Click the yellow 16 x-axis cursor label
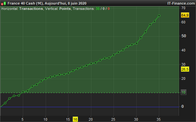Viewport: 196px width, 122px height. 75,119
